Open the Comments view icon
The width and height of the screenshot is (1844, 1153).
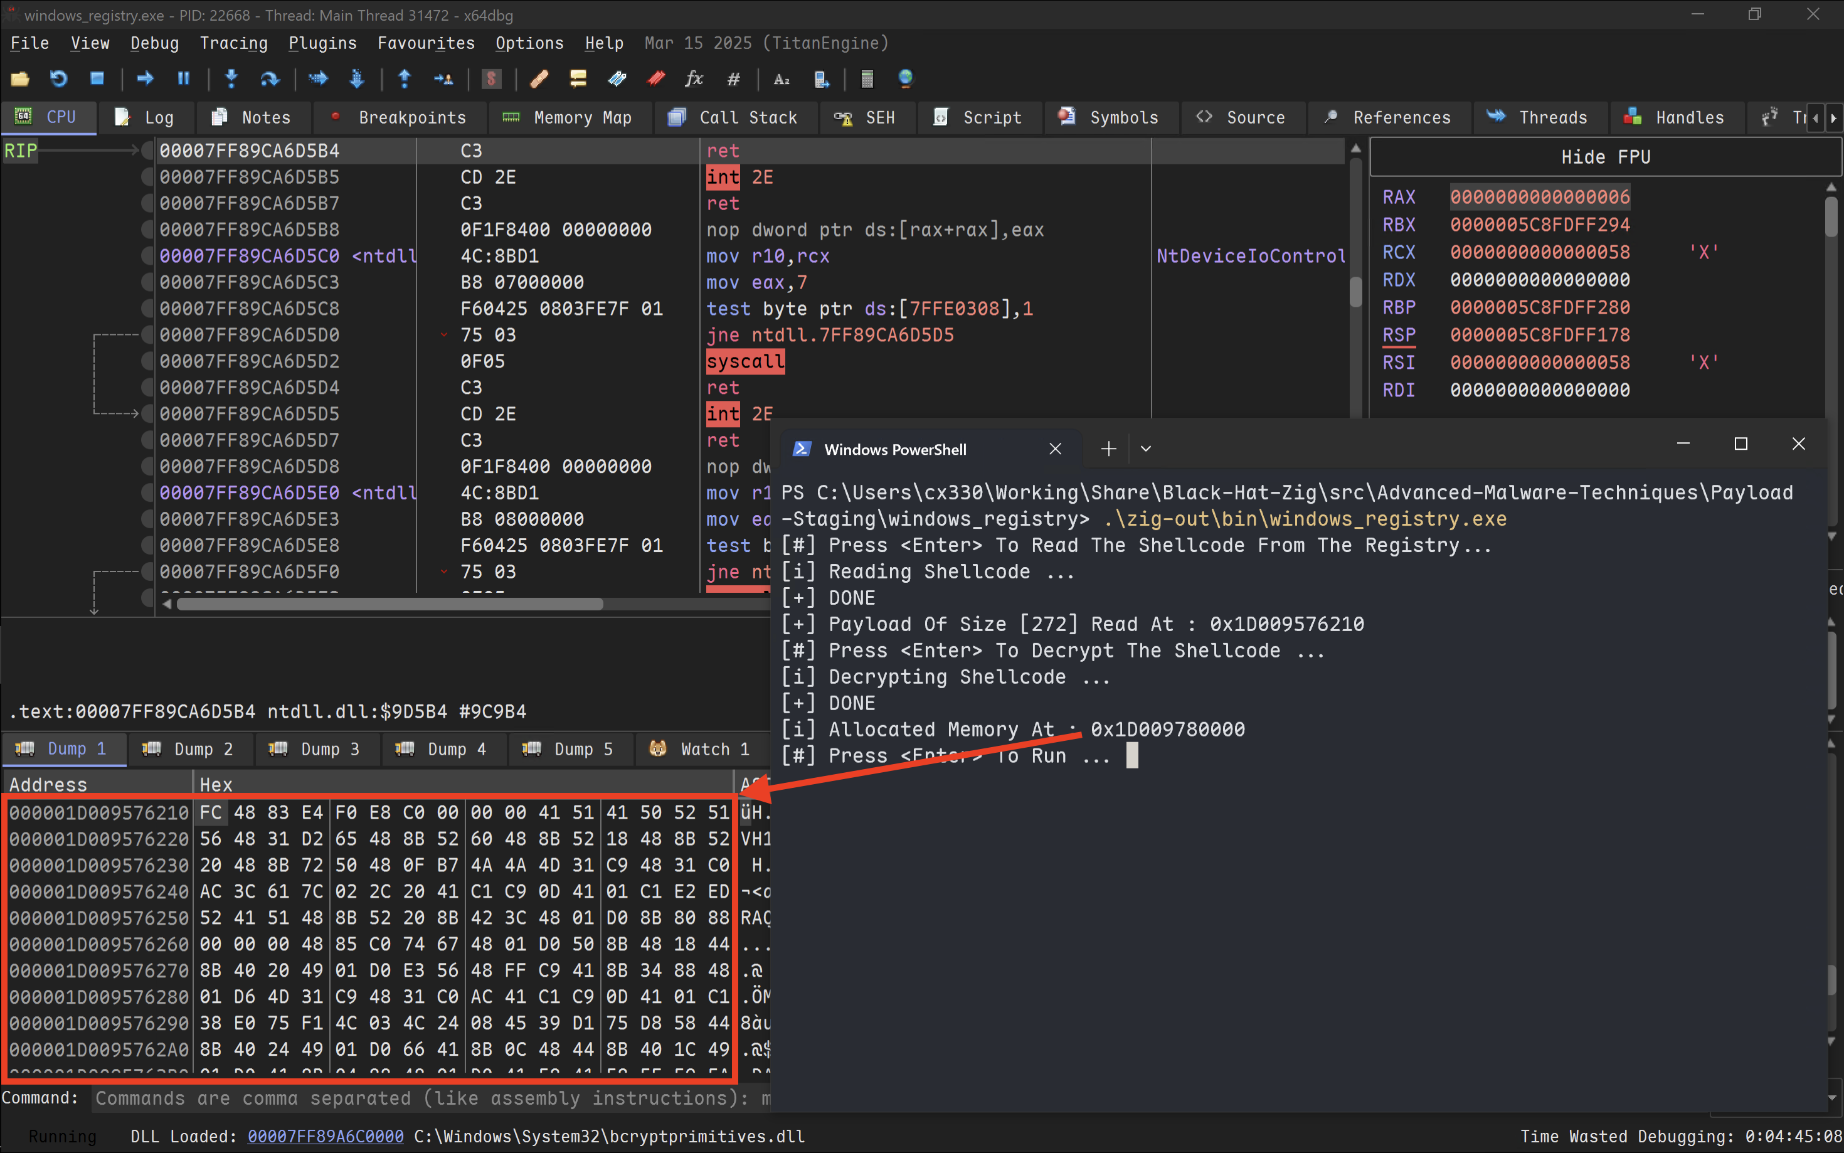(x=578, y=78)
